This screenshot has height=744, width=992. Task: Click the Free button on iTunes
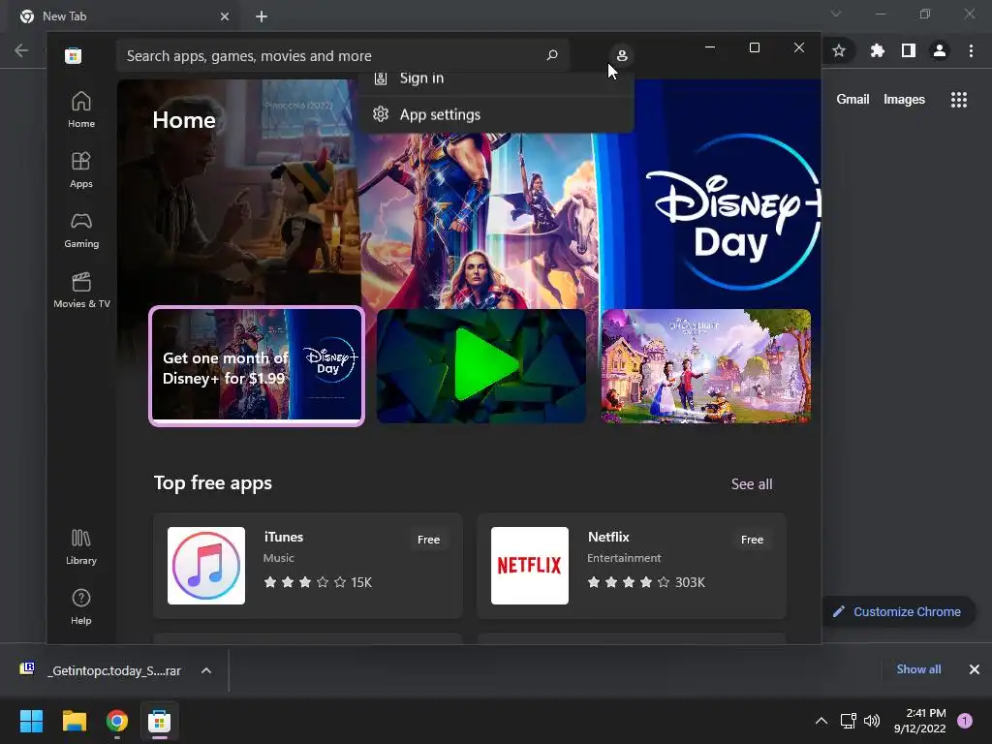pyautogui.click(x=428, y=540)
